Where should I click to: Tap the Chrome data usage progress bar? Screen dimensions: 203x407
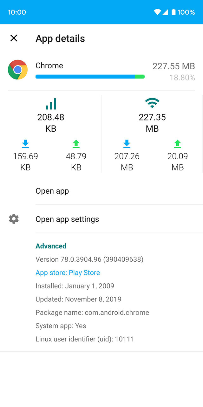coord(90,76)
